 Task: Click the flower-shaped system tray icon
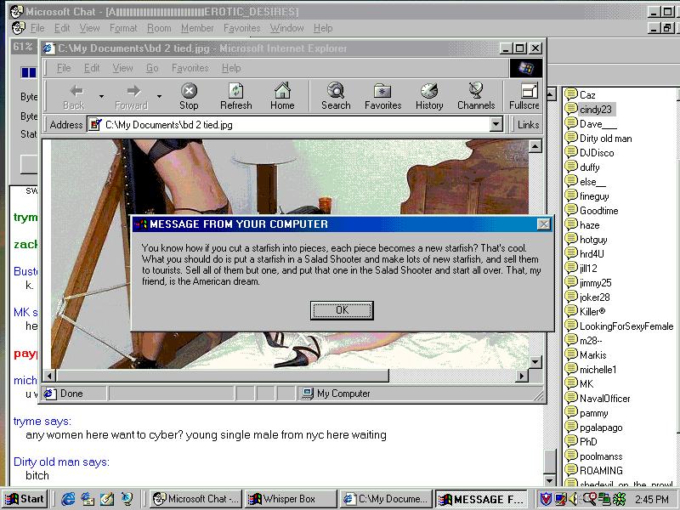tap(619, 499)
